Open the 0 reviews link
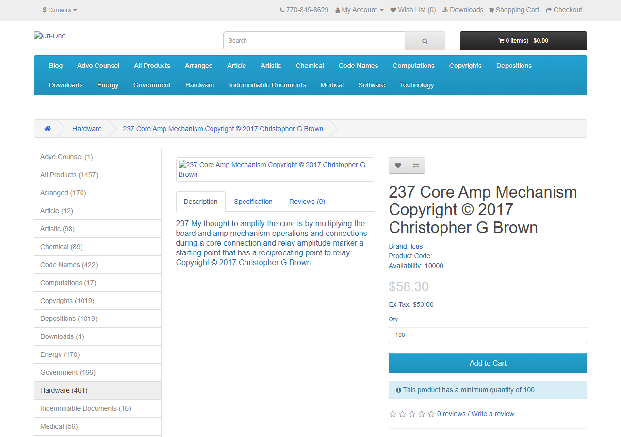This screenshot has width=621, height=437. [451, 414]
